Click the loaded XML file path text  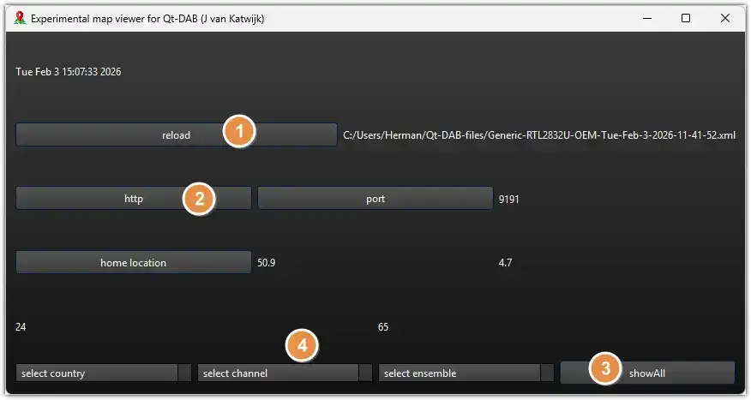click(538, 135)
